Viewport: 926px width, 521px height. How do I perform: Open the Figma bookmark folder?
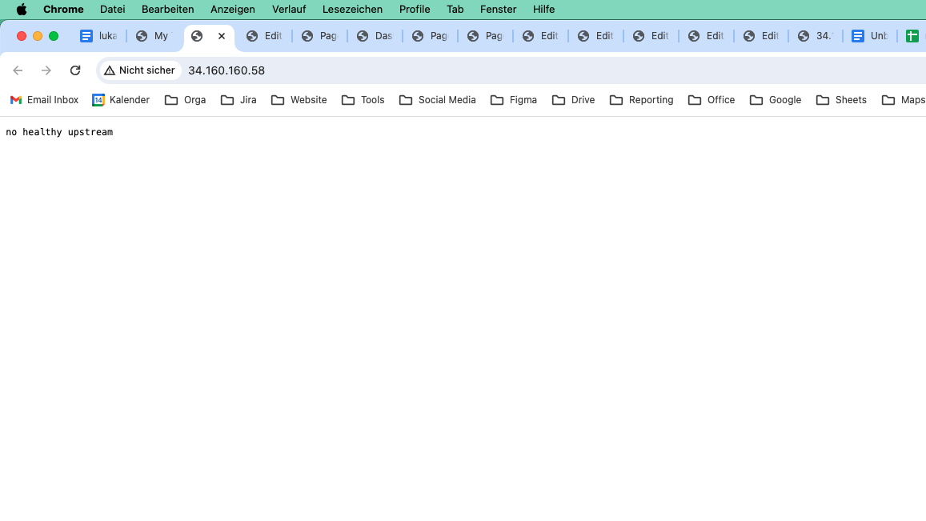tap(514, 100)
